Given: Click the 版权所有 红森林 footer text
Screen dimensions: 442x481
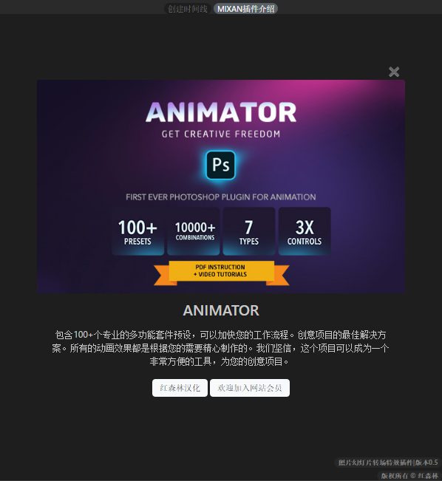Looking at the screenshot, I should coord(409,476).
